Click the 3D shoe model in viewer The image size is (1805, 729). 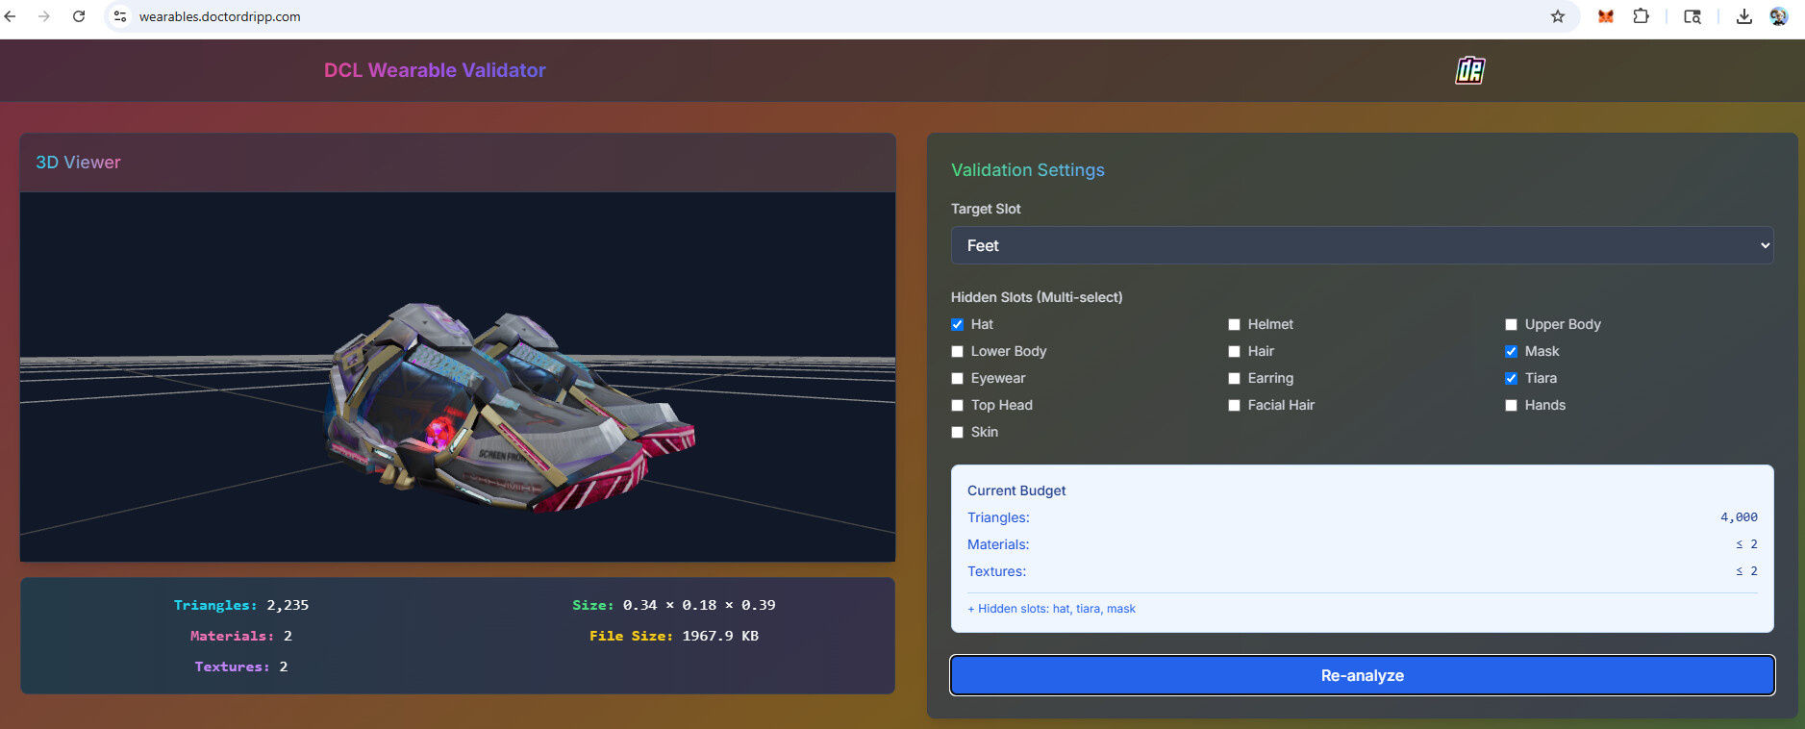pos(510,409)
